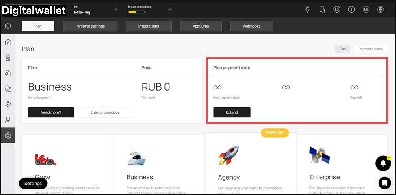Click the Need more? button

(x=51, y=112)
